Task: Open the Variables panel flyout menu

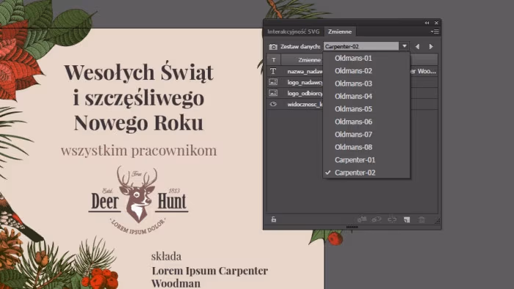Action: (435, 32)
